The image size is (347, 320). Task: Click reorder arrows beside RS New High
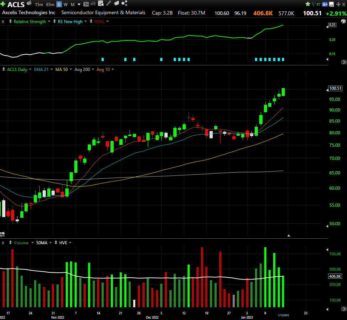click(54, 21)
